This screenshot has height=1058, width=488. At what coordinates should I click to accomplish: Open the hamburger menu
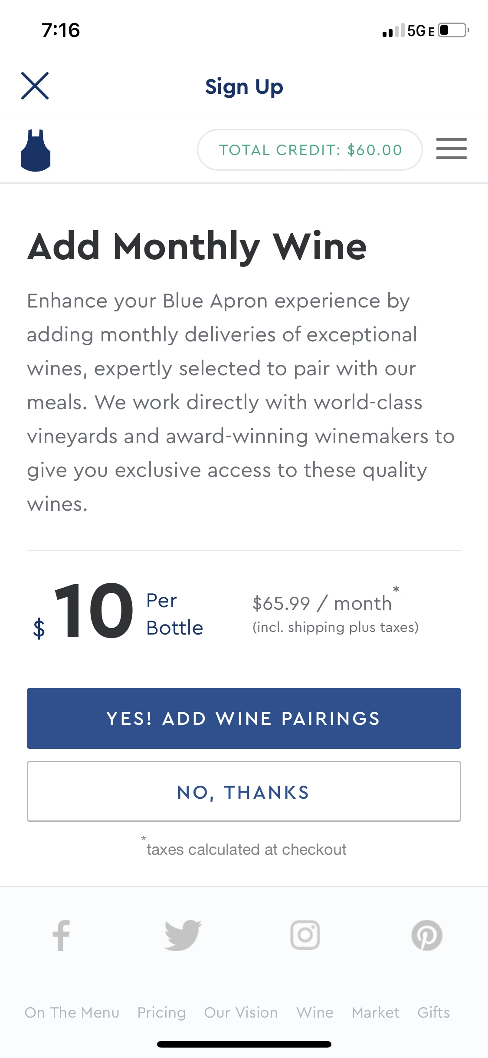click(x=451, y=149)
